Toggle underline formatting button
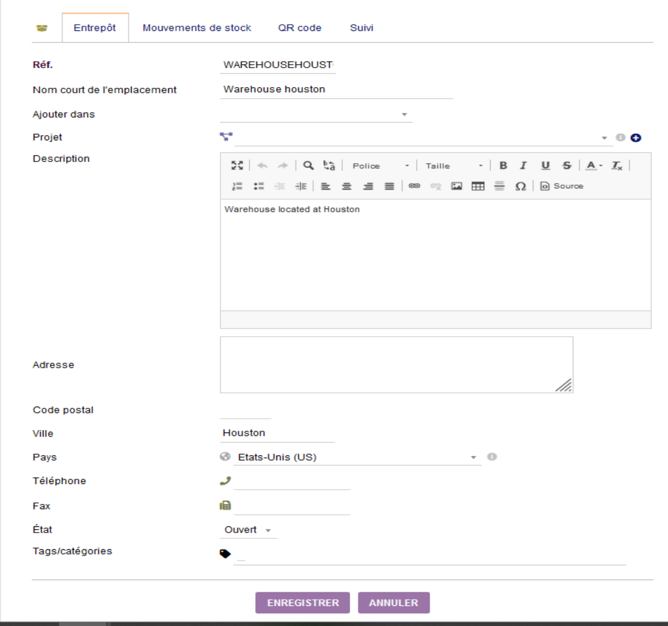Viewport: 668px width, 626px height. (546, 166)
